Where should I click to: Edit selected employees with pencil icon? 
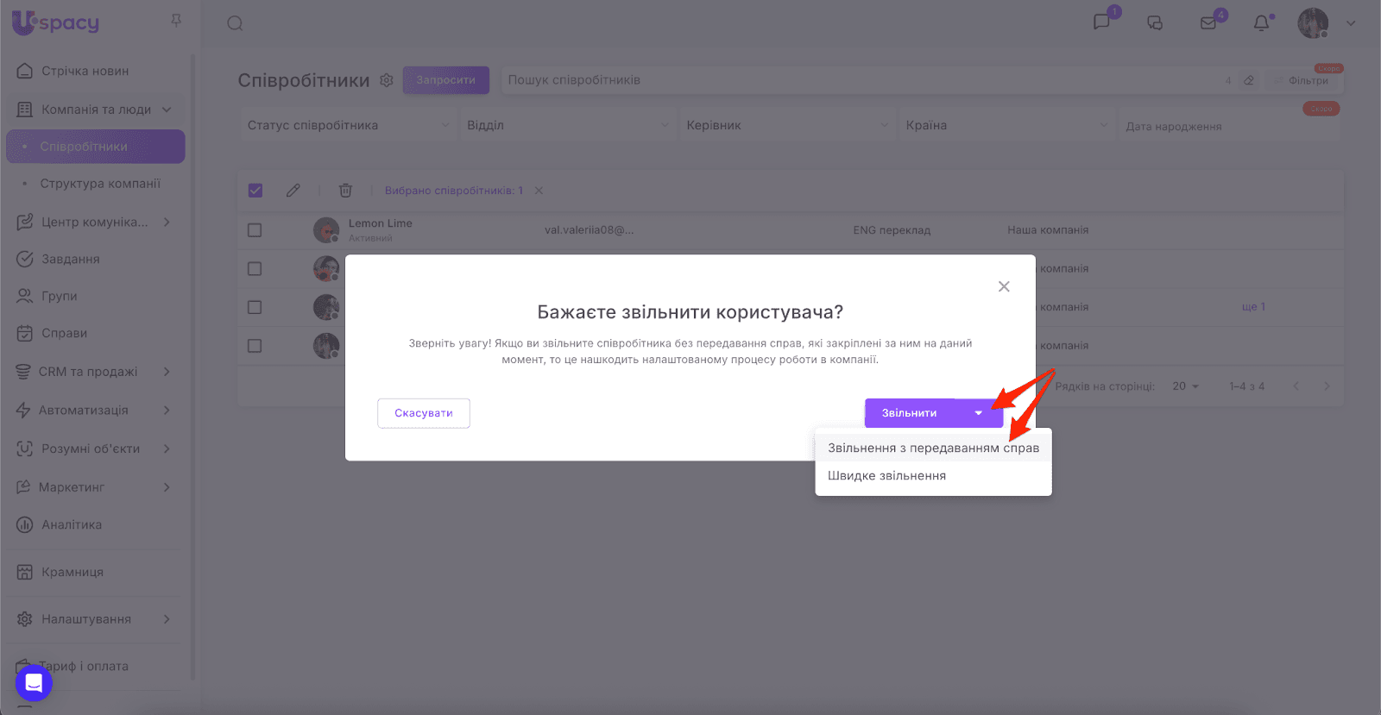point(293,191)
